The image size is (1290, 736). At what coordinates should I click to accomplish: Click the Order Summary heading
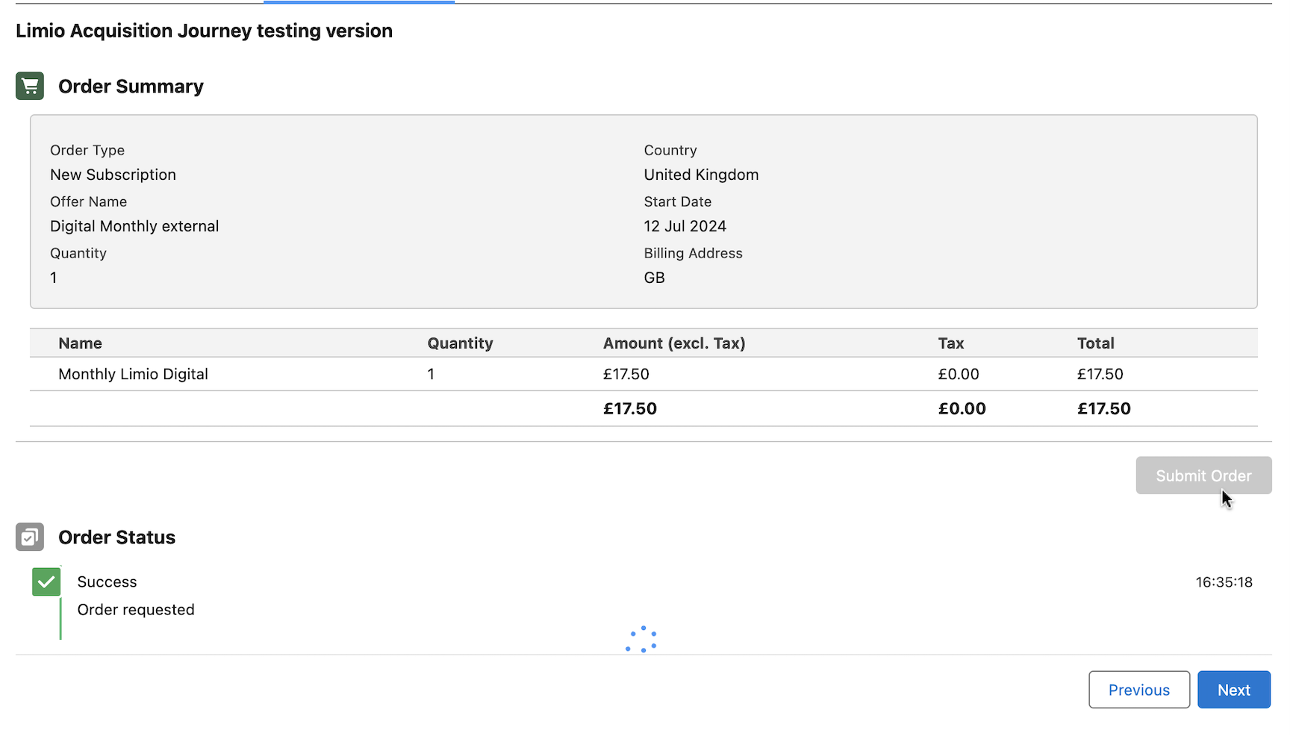[131, 87]
